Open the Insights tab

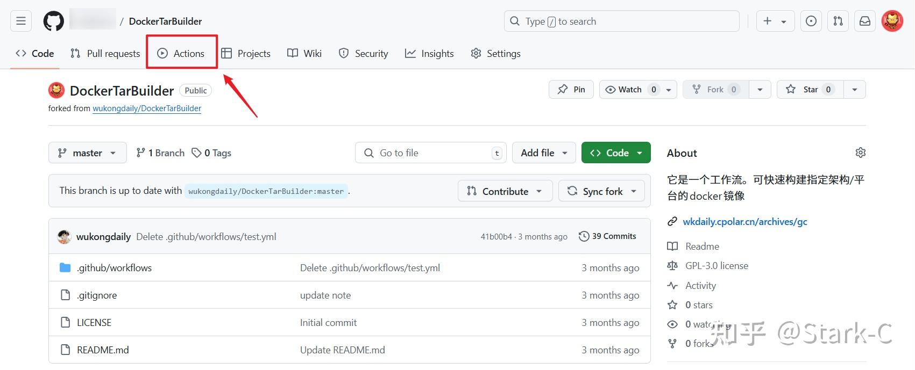429,54
